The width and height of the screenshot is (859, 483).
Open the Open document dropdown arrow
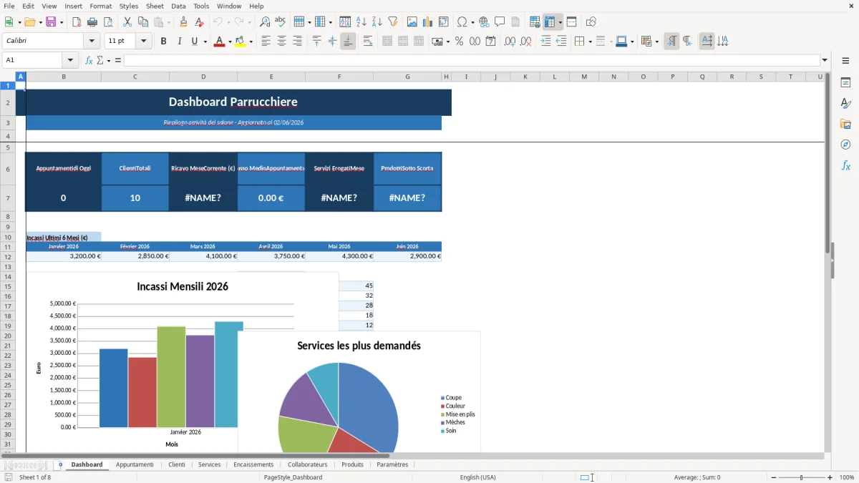[x=39, y=22]
